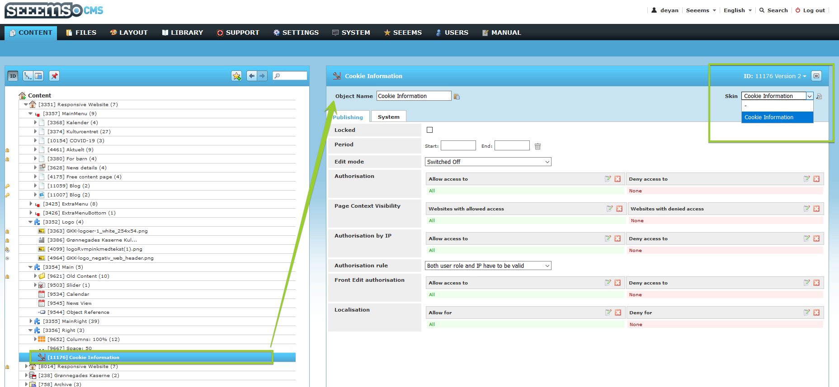Select the Object Reference 9544 tree item

(x=78, y=312)
